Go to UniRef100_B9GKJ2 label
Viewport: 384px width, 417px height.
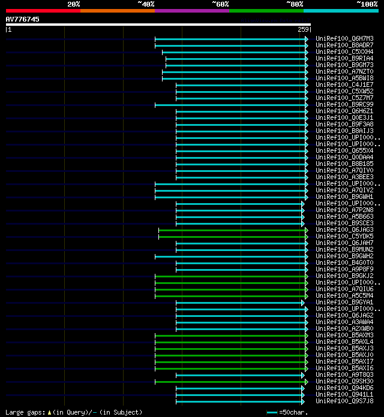(344, 276)
